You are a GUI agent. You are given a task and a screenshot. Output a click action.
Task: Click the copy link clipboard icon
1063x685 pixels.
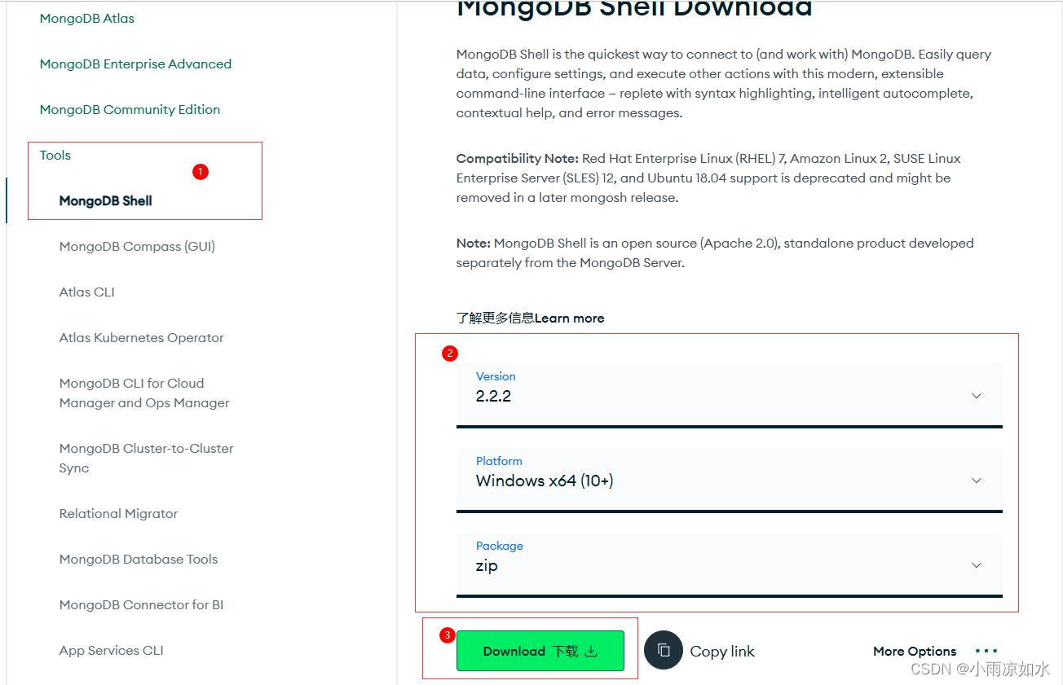click(x=664, y=651)
